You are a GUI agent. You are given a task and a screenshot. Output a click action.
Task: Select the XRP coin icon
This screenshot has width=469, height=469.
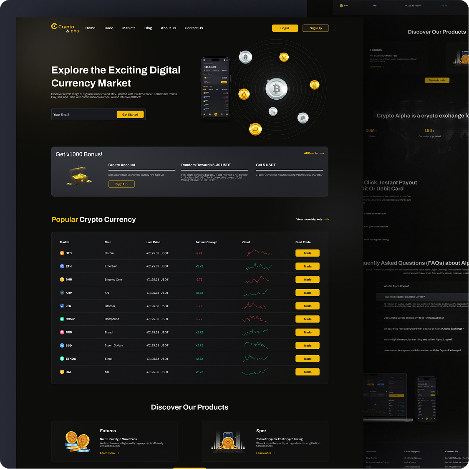(x=62, y=292)
